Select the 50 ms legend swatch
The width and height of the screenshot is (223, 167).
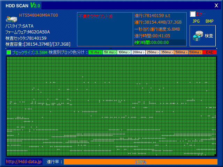pyautogui.click(x=110, y=52)
